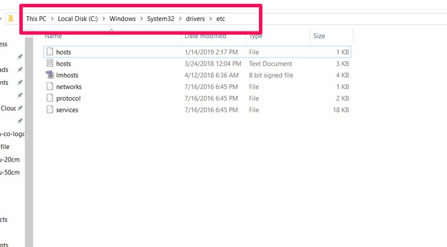Click the 3 KB size value
Viewport: 447px width, 247px height.
342,64
